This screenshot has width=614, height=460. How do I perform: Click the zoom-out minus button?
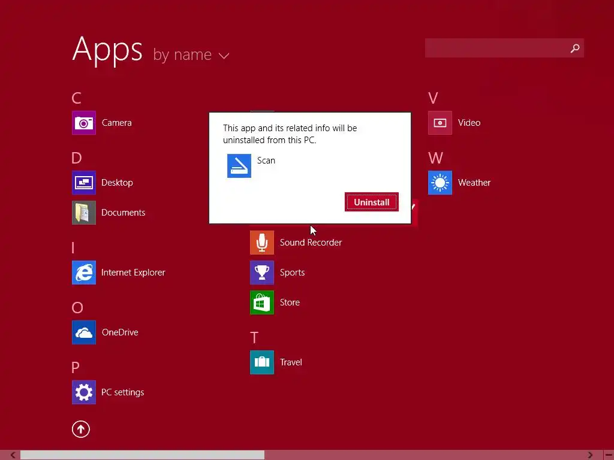609,455
